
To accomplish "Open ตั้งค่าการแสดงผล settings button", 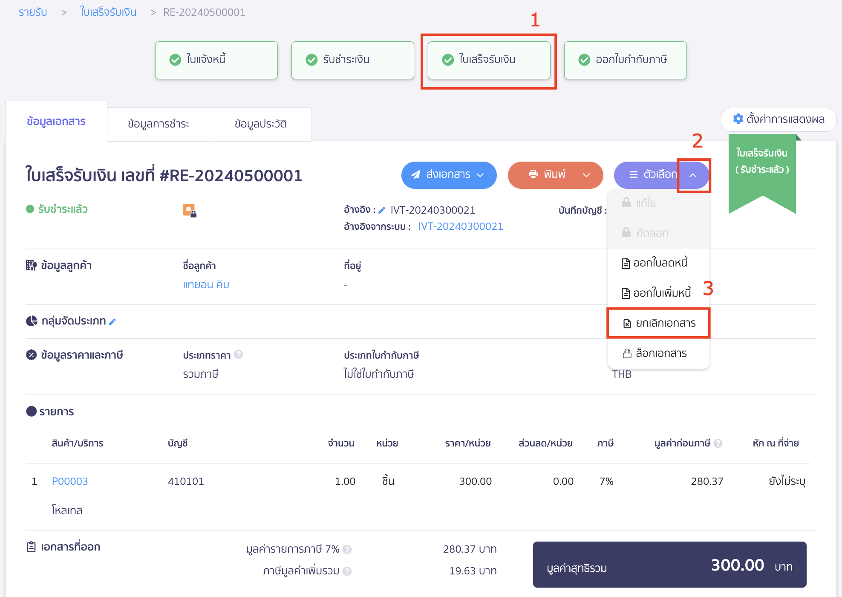I will pyautogui.click(x=779, y=119).
